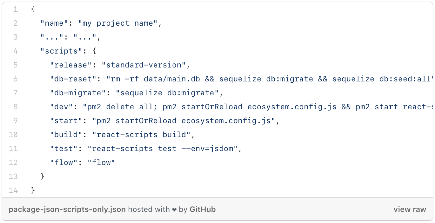Image resolution: width=435 pixels, height=223 pixels.
Task: Select line number 10
Action: coord(13,135)
